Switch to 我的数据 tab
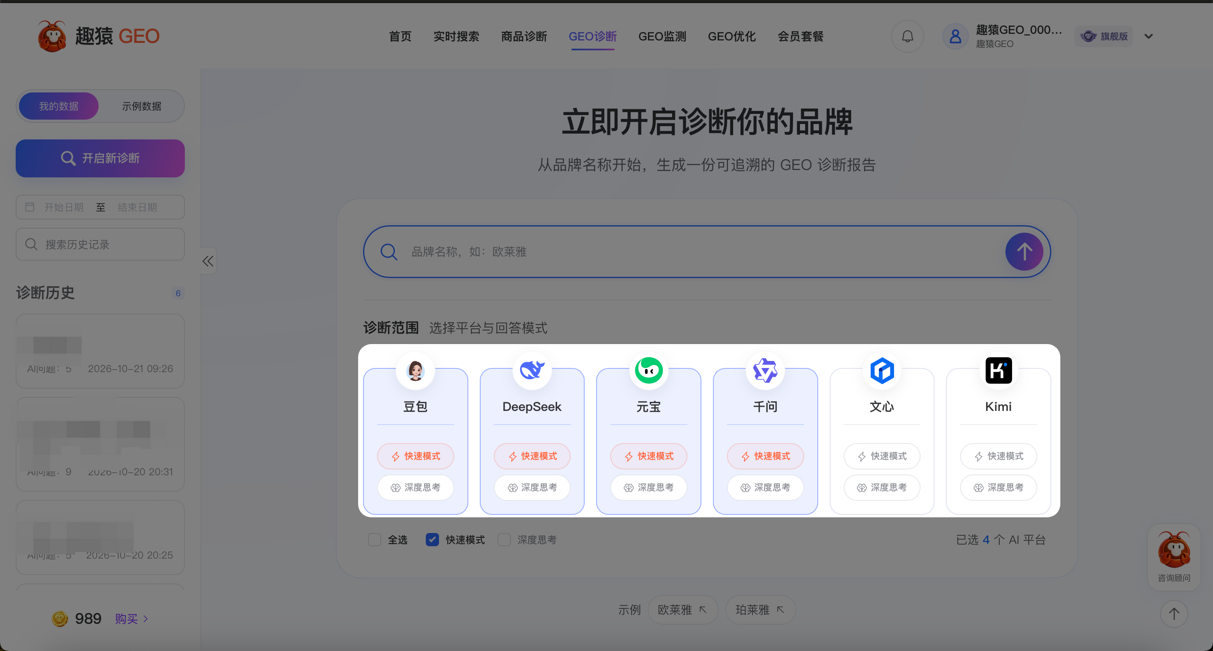 pyautogui.click(x=59, y=106)
